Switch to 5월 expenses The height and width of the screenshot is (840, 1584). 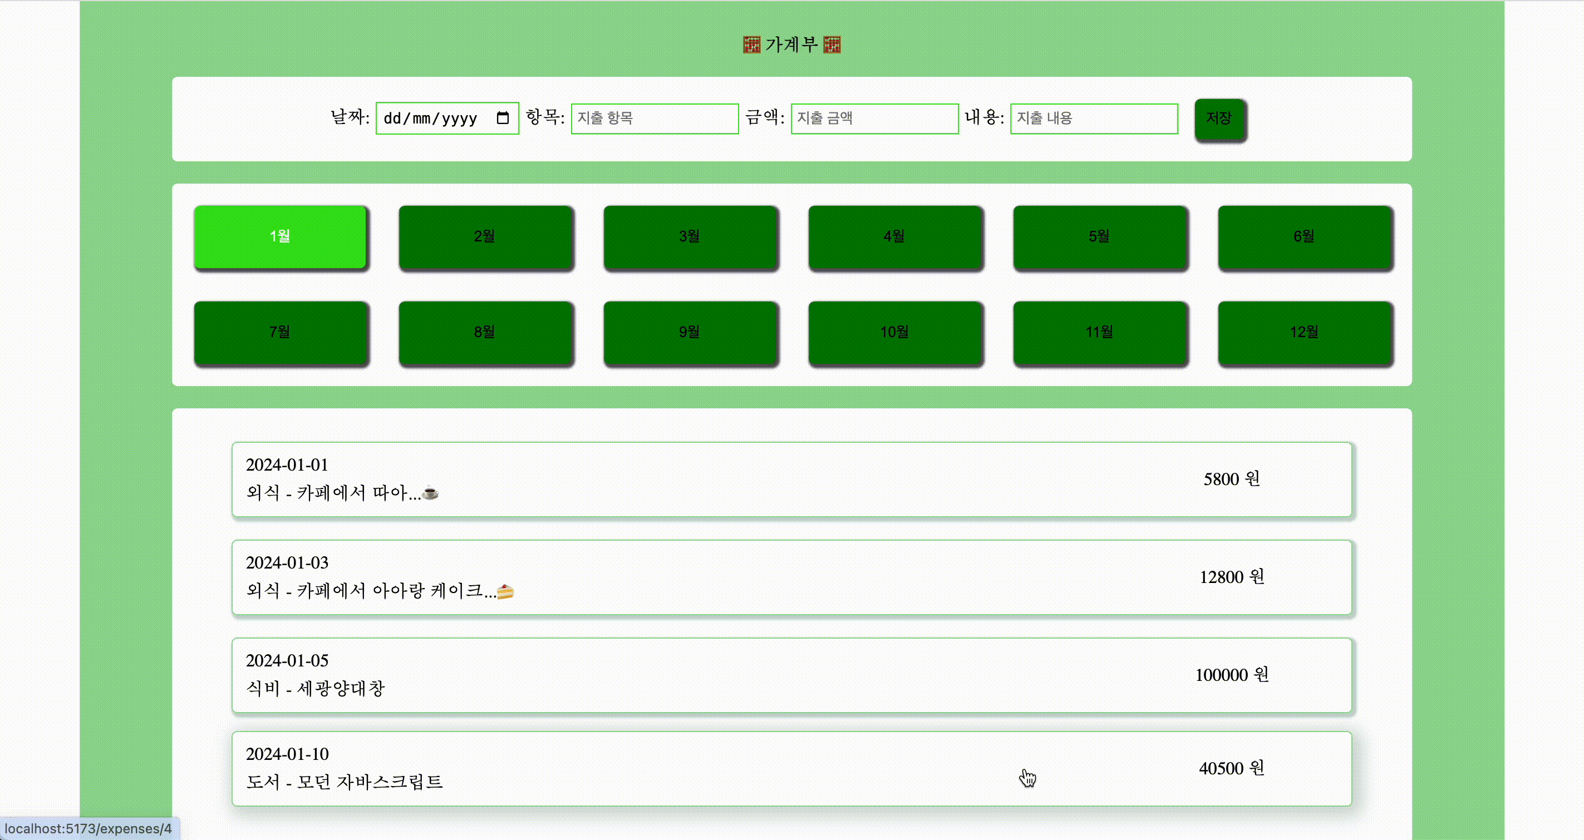pos(1100,238)
